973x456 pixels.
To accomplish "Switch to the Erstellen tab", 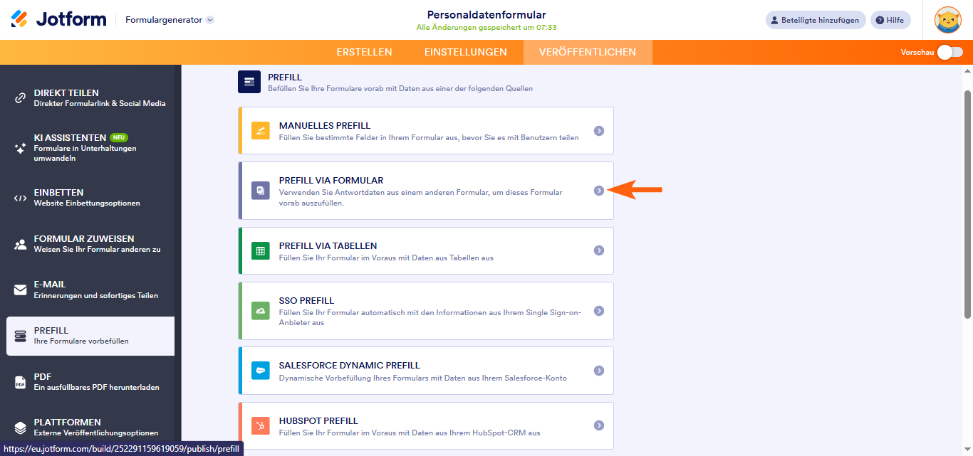I will [x=364, y=52].
